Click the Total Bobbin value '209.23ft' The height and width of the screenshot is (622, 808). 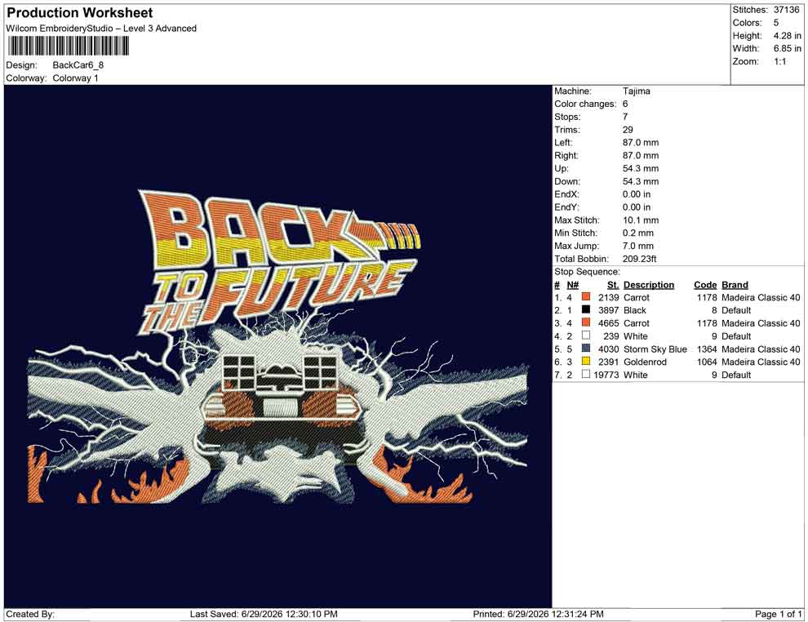pos(640,259)
